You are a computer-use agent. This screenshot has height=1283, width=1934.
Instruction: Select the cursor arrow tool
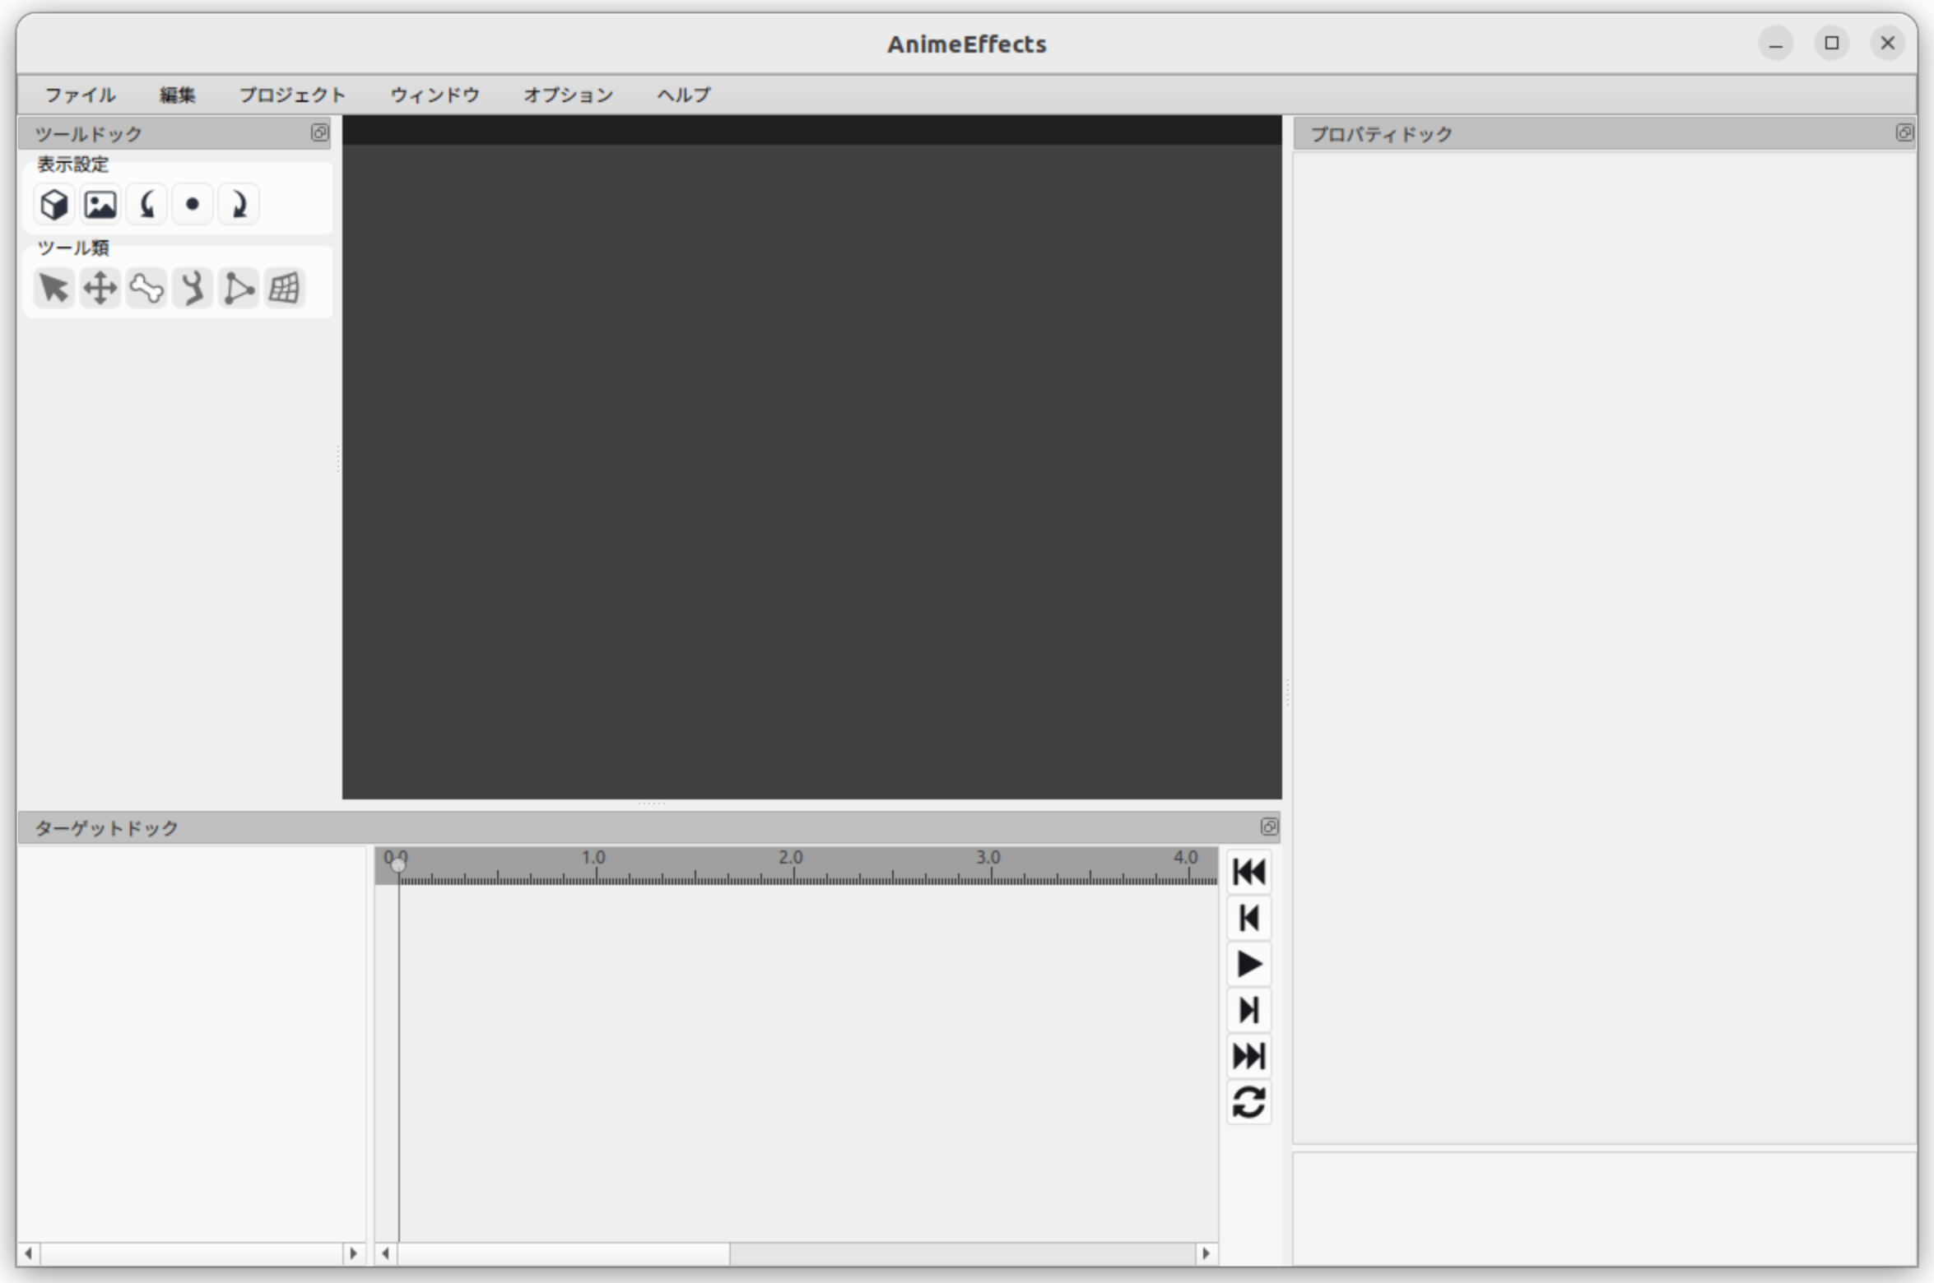pyautogui.click(x=54, y=288)
